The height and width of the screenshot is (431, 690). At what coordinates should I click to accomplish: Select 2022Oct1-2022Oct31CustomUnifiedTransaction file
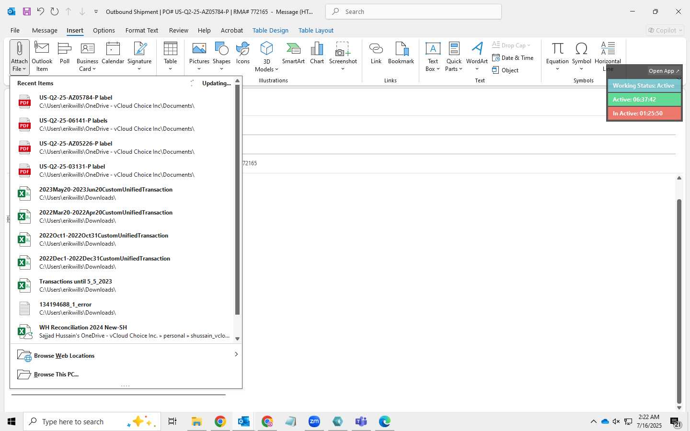point(123,239)
